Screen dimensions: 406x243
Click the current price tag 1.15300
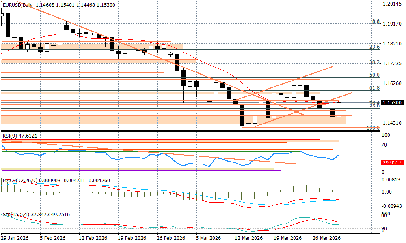point(392,103)
